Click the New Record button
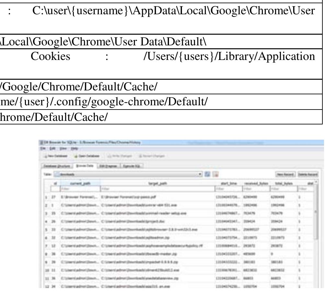 click(285, 174)
